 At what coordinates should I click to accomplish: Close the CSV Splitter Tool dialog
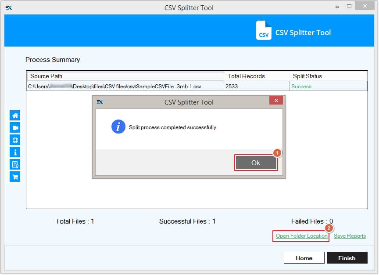click(x=275, y=101)
